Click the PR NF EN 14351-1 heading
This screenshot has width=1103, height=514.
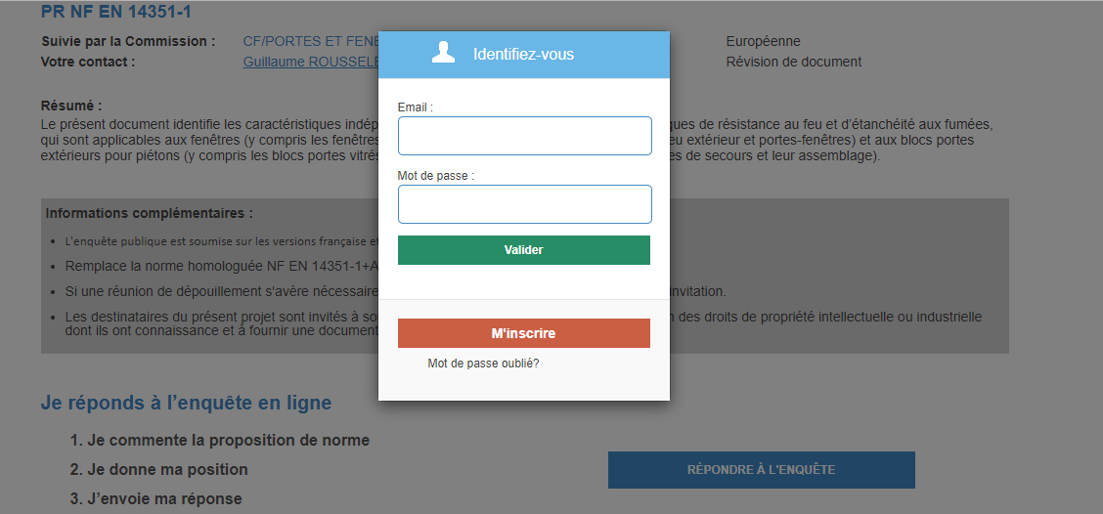point(116,12)
